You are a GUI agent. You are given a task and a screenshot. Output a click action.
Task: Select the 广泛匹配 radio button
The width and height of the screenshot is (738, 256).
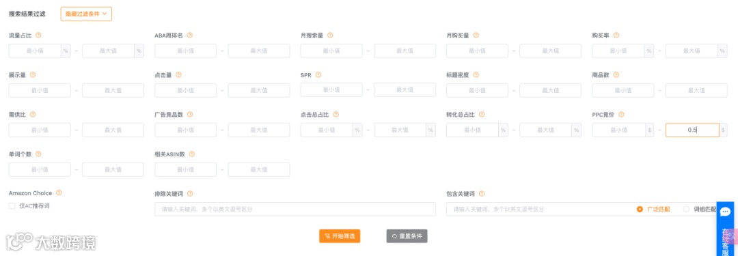[639, 210]
